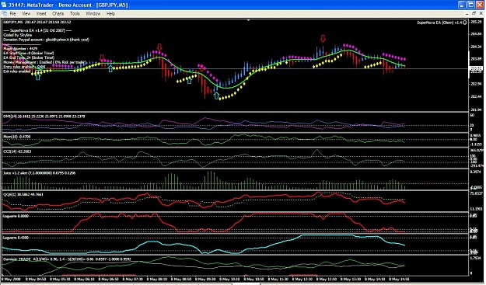The width and height of the screenshot is (486, 285).
Task: Open the Window menu
Action: [x=93, y=14]
